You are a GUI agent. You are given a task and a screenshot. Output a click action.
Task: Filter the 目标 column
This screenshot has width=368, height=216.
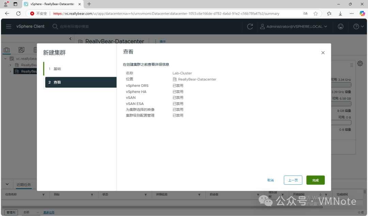(92, 195)
